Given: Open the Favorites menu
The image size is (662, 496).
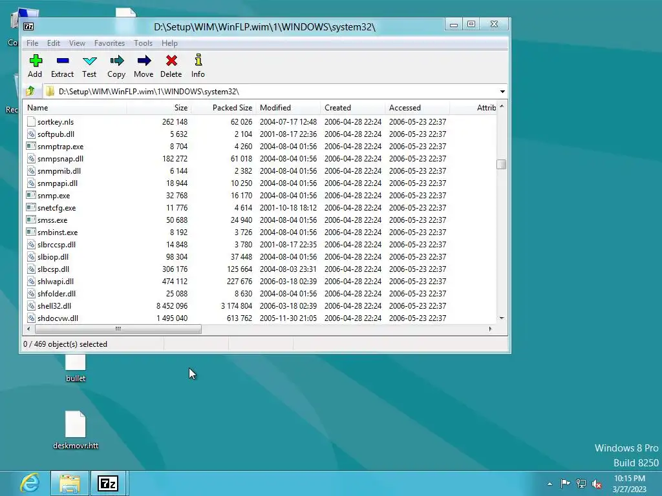Looking at the screenshot, I should (x=109, y=43).
